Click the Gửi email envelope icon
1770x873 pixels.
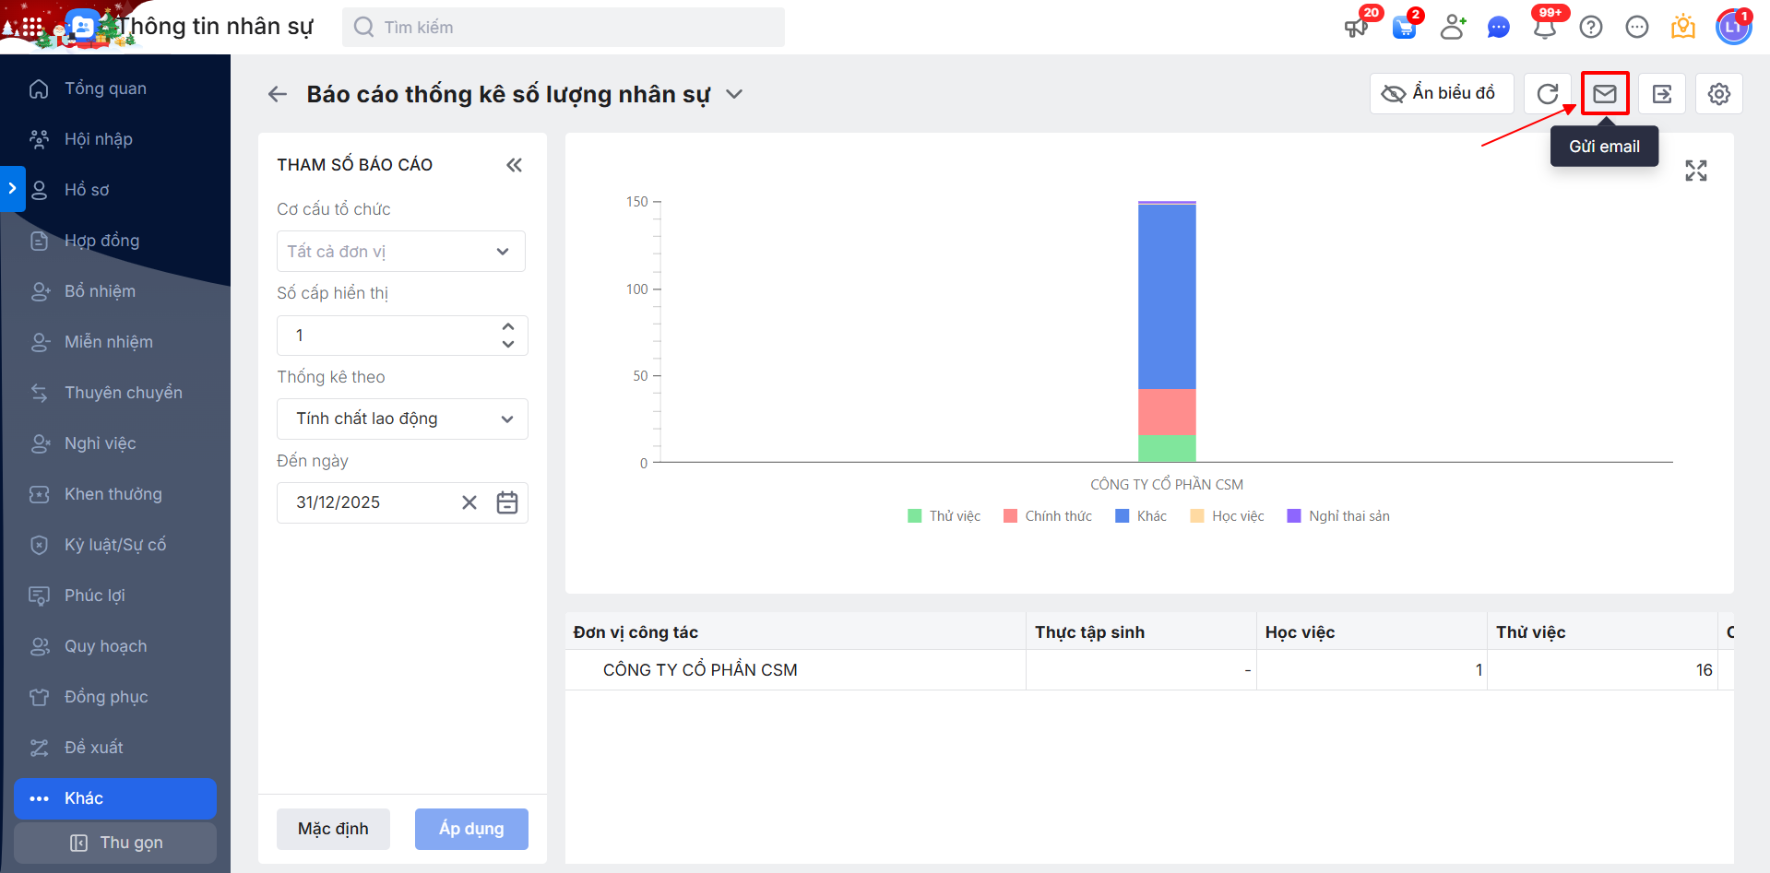[x=1605, y=94]
